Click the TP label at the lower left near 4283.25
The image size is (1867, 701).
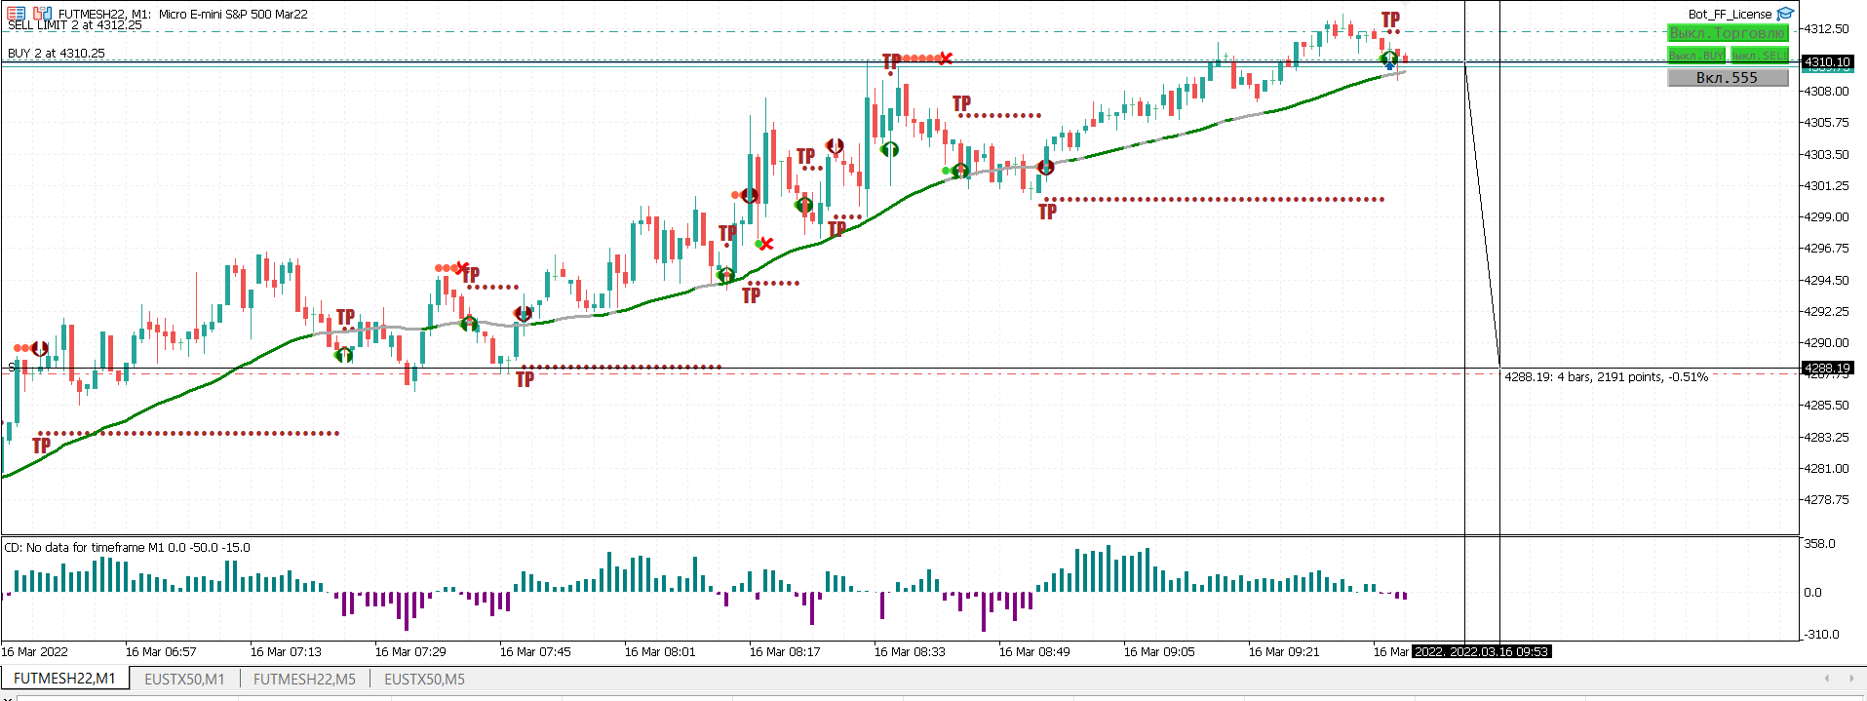pyautogui.click(x=42, y=446)
